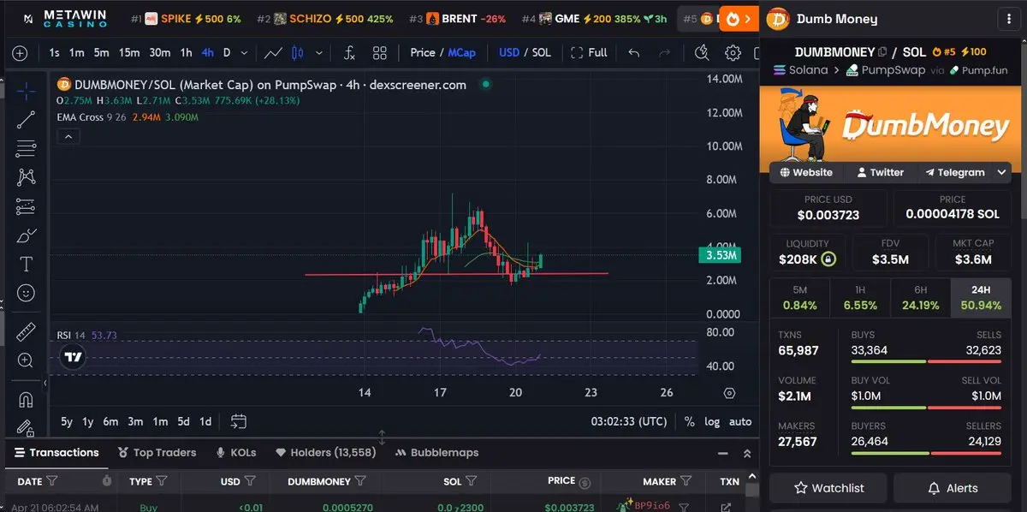Select the 6H price change tab
1027x512 pixels.
921,298
